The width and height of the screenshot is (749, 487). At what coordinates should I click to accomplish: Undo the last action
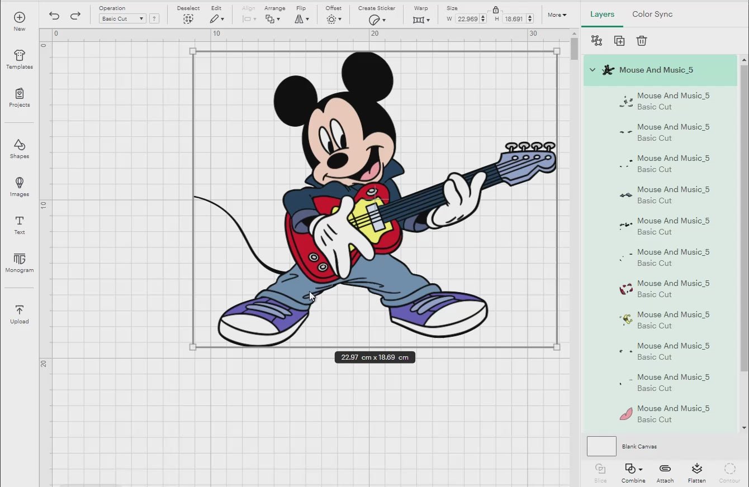pyautogui.click(x=54, y=16)
